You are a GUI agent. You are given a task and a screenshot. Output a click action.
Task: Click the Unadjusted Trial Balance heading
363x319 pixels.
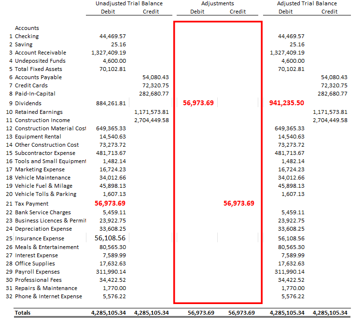point(129,3)
